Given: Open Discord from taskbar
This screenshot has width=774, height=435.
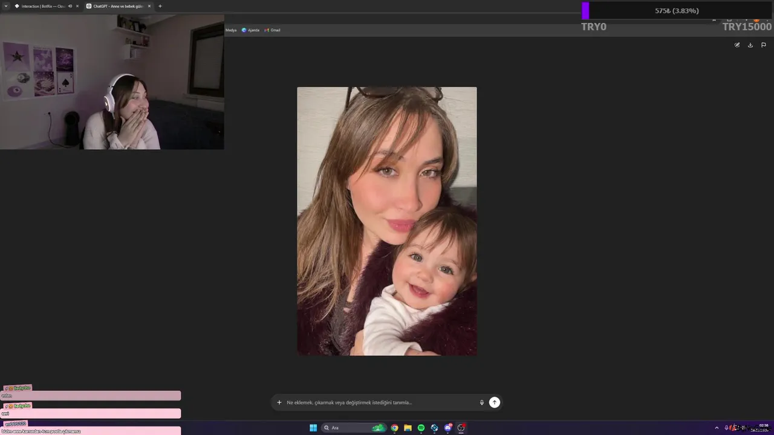Looking at the screenshot, I should coord(447,428).
